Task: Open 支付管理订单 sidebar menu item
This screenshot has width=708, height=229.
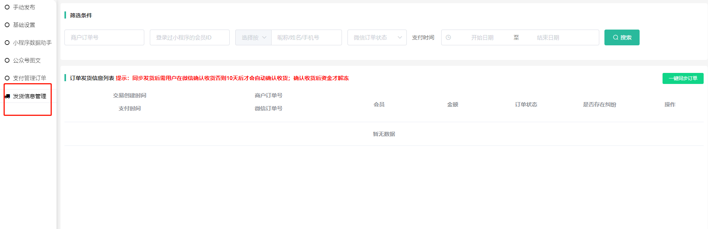Action: pyautogui.click(x=30, y=78)
